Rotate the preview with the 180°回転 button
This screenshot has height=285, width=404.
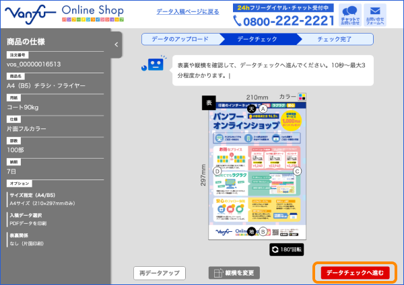[x=287, y=249]
